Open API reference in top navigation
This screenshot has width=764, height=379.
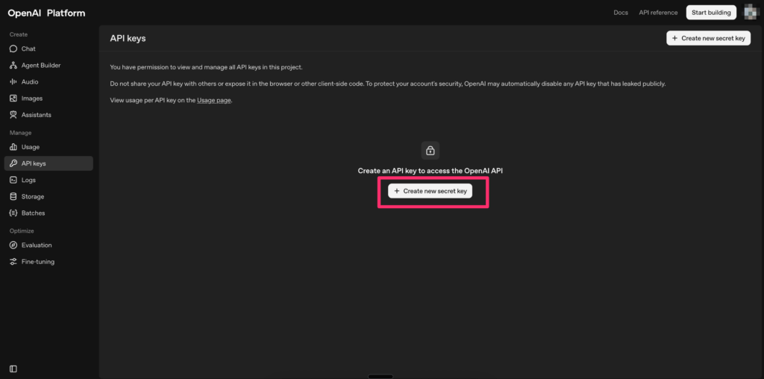pyautogui.click(x=658, y=13)
